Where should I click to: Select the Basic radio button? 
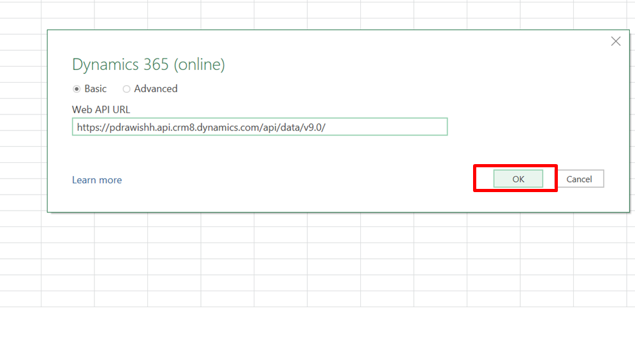click(x=77, y=89)
